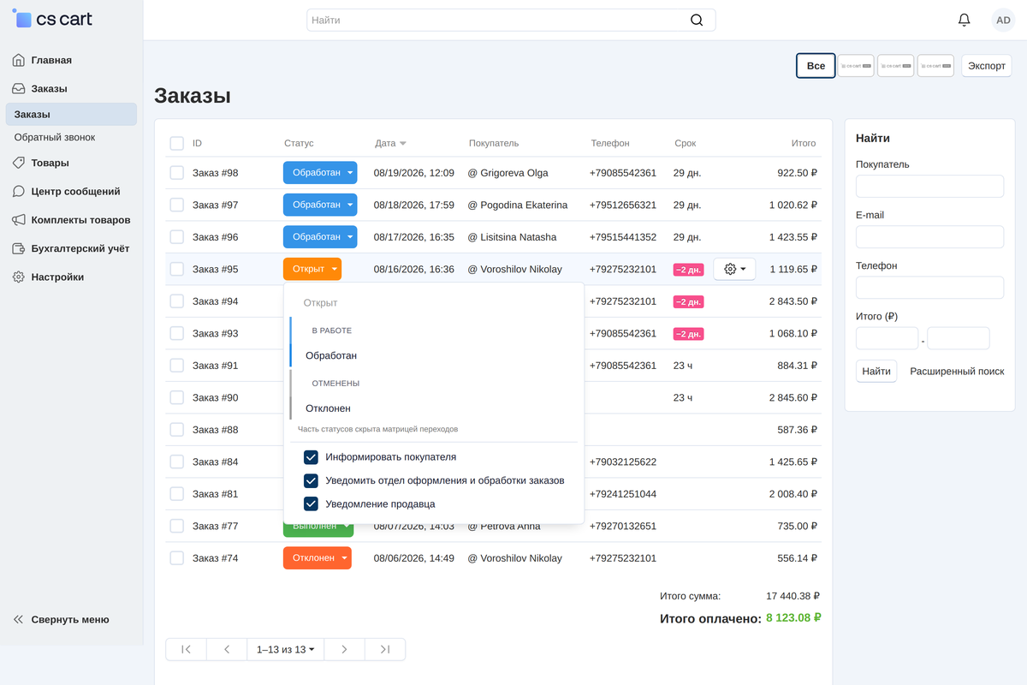
Task: Go to the first page of orders
Action: point(186,649)
